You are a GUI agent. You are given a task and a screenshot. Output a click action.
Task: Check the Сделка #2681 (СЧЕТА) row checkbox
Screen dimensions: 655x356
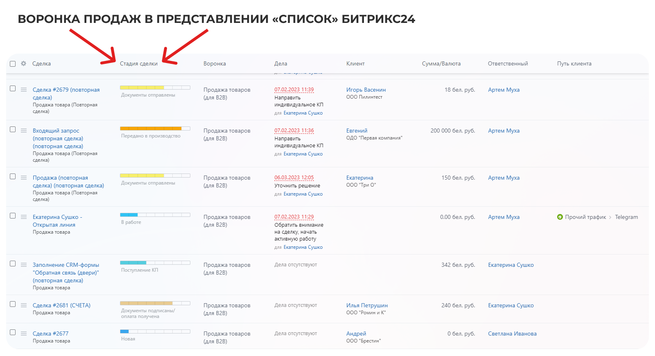[13, 304]
